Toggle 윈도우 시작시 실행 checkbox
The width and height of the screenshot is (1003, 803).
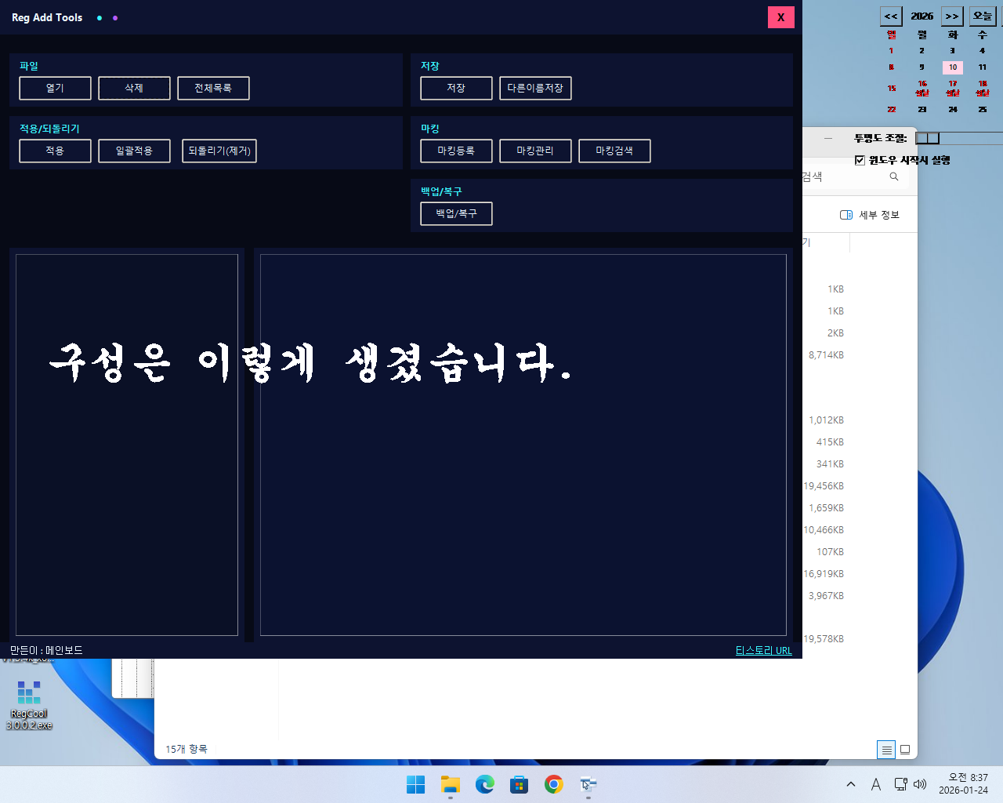[x=860, y=160]
